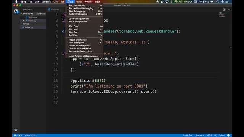Select Remove All Breakpoints

(84, 51)
